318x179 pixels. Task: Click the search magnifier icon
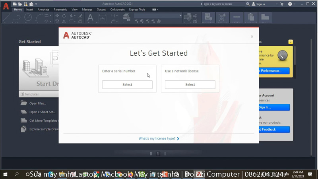[x=248, y=4]
